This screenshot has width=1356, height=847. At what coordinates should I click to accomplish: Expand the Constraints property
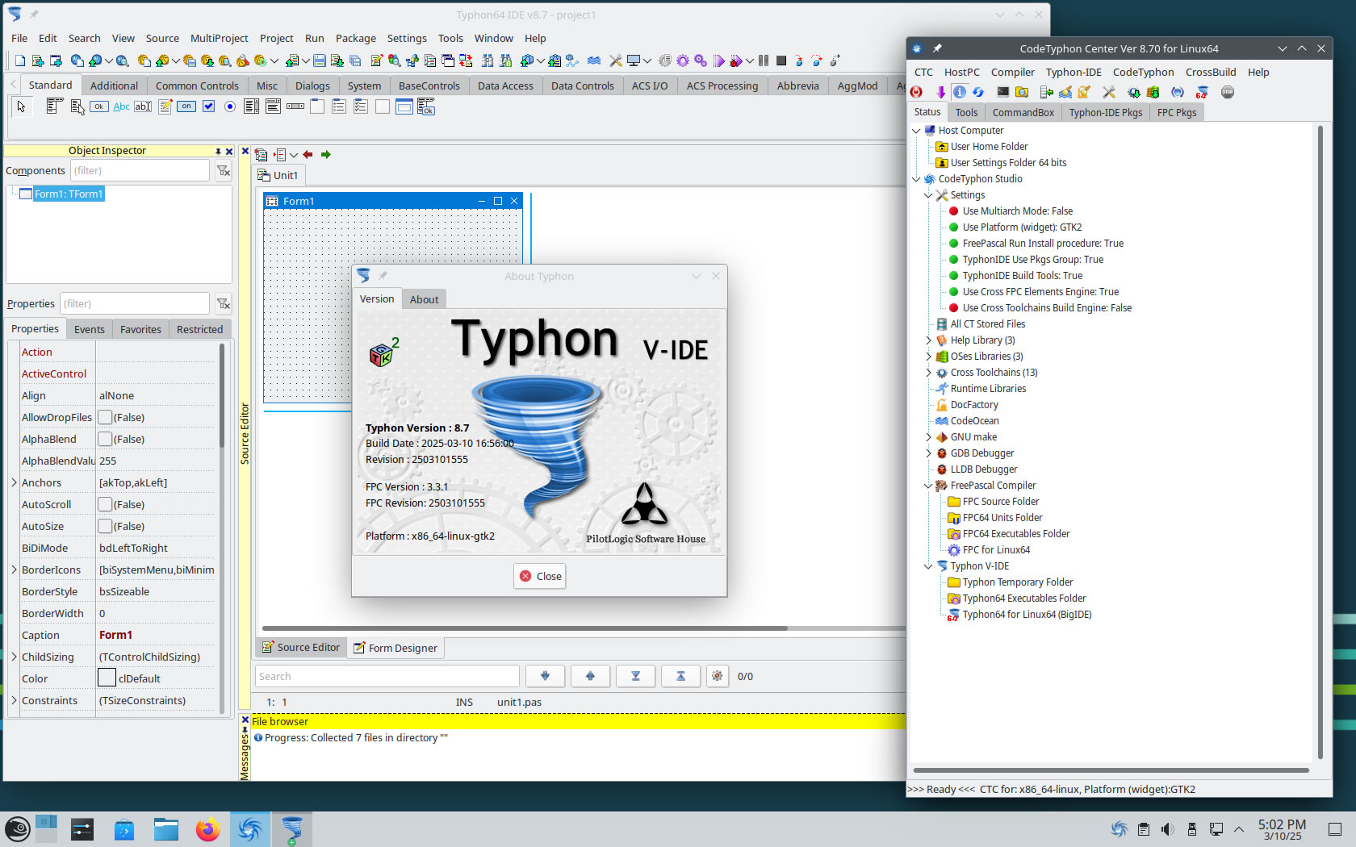(x=14, y=700)
